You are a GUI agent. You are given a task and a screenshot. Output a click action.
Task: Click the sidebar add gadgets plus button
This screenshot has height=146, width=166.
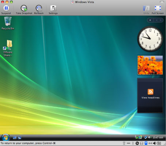point(150,20)
